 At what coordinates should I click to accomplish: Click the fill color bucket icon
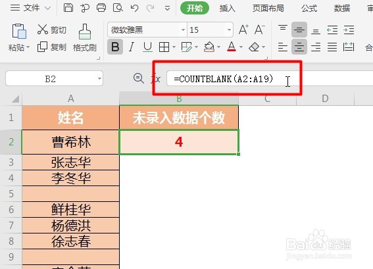tap(209, 47)
